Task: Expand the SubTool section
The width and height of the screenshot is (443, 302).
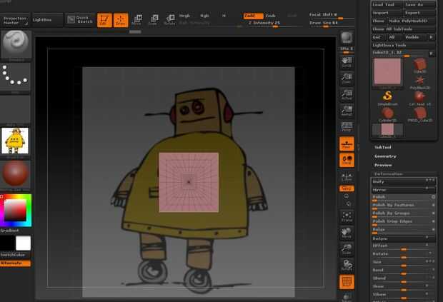Action: coord(383,147)
